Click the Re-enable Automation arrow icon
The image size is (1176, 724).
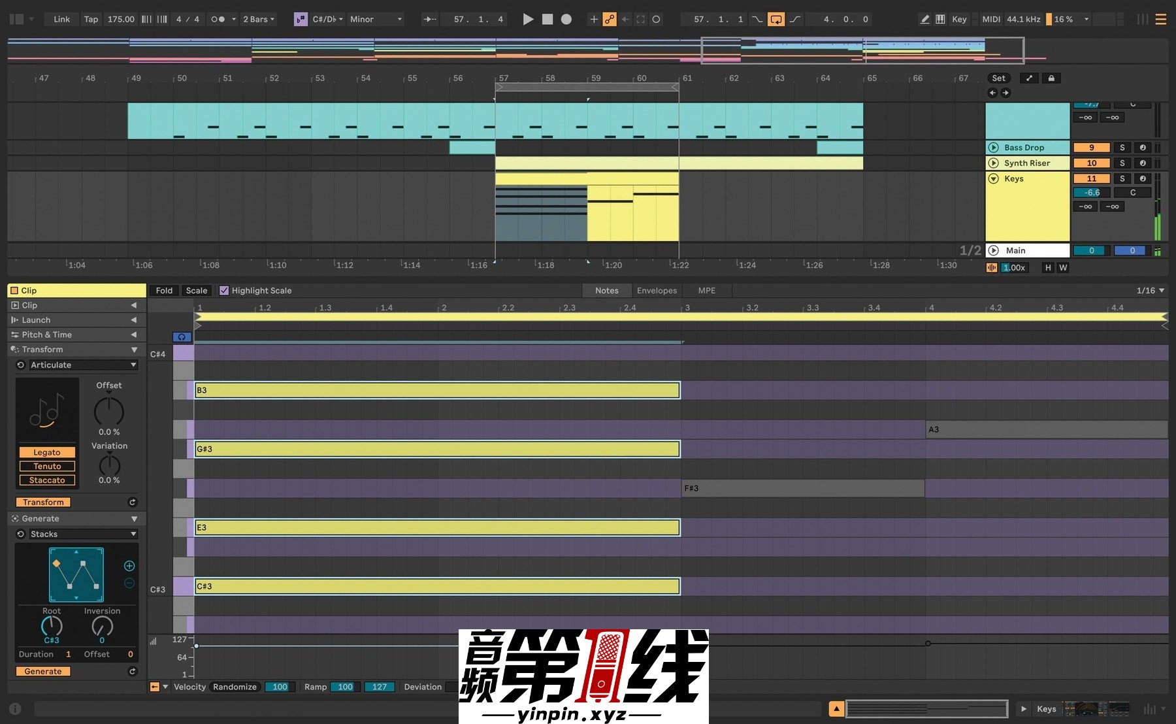[625, 19]
